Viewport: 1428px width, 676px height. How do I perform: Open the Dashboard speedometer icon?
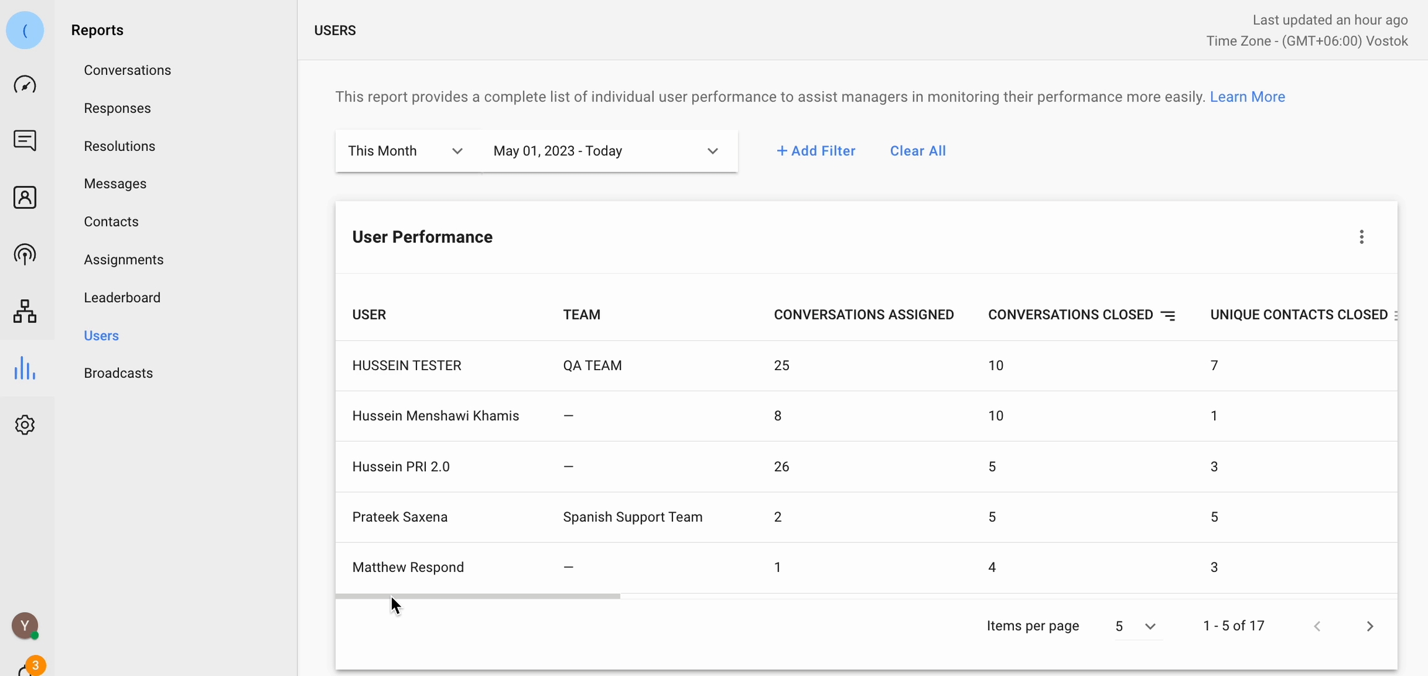(25, 84)
